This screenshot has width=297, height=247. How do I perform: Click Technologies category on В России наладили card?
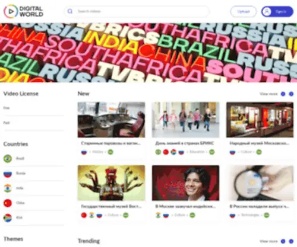click(x=250, y=215)
